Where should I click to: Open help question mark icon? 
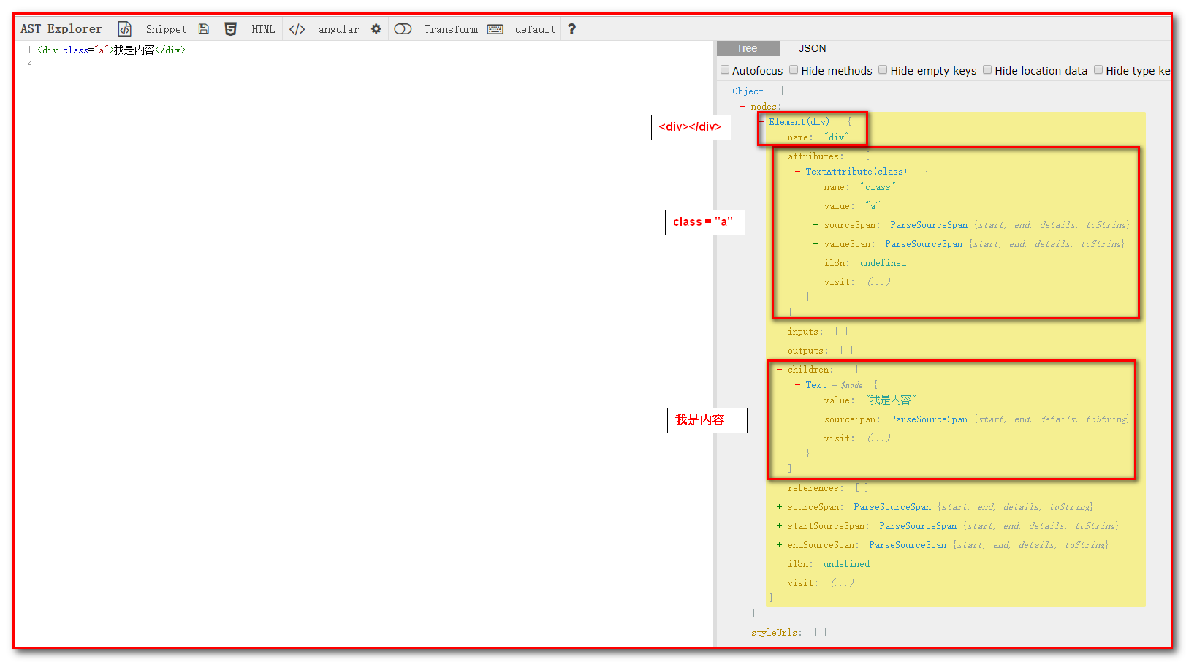tap(571, 29)
